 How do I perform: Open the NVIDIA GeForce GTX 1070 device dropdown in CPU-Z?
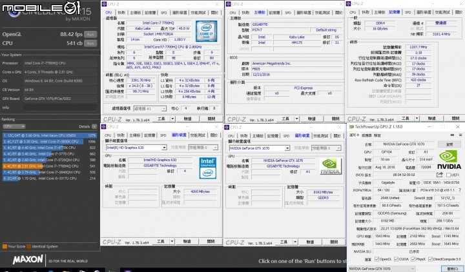click(x=259, y=148)
